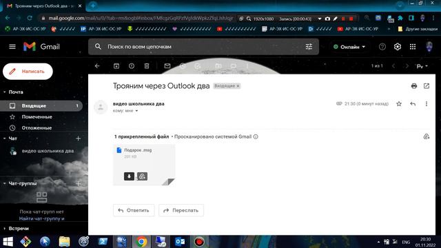Viewport: 441px width, 248px height.
Task: Open the Другие закладки bookmarks folder
Action: 418,29
